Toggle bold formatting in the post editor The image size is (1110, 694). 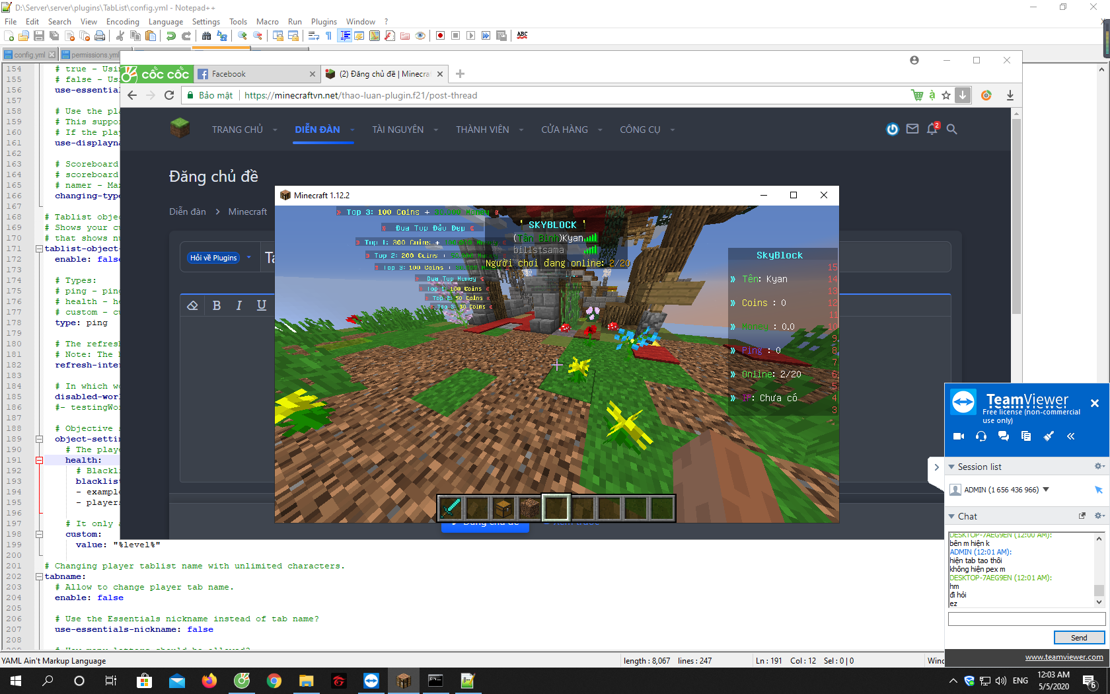[x=217, y=305]
